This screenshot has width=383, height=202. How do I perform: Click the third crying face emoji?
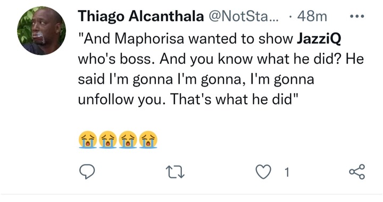tap(128, 140)
